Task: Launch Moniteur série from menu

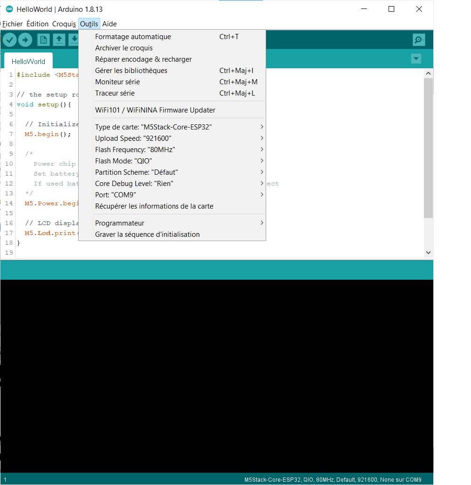Action: click(172, 81)
